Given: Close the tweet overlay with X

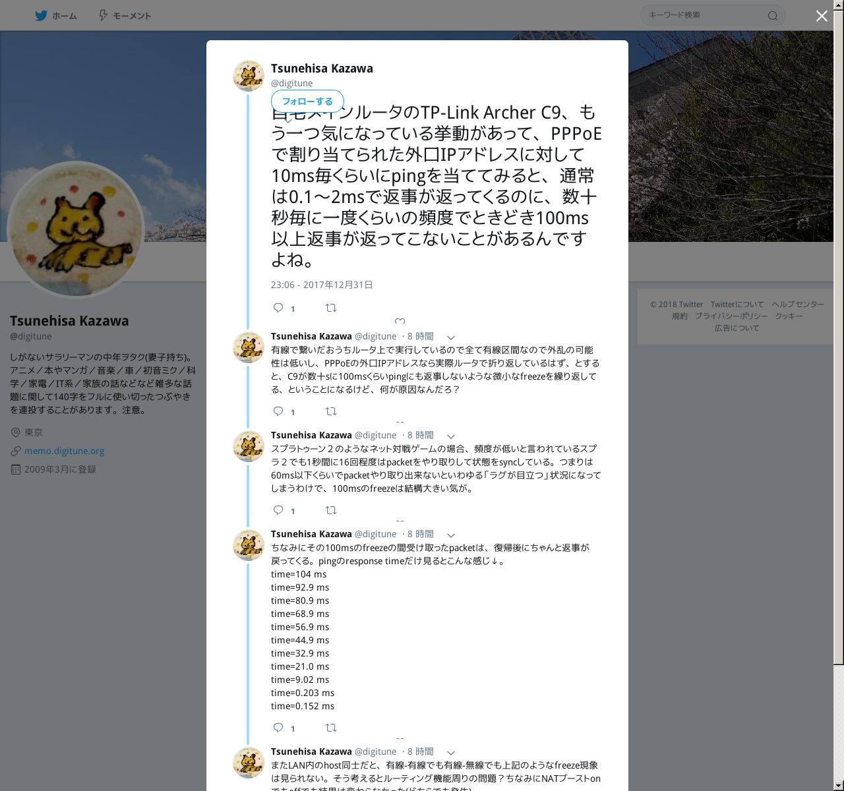Looking at the screenshot, I should pyautogui.click(x=822, y=16).
